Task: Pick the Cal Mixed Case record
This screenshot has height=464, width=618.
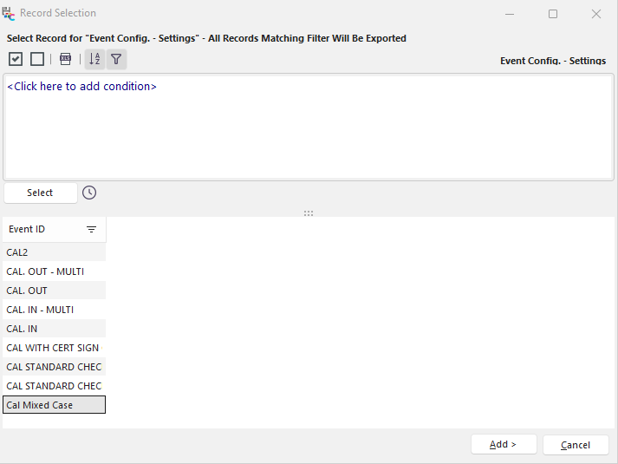Action: tap(54, 405)
